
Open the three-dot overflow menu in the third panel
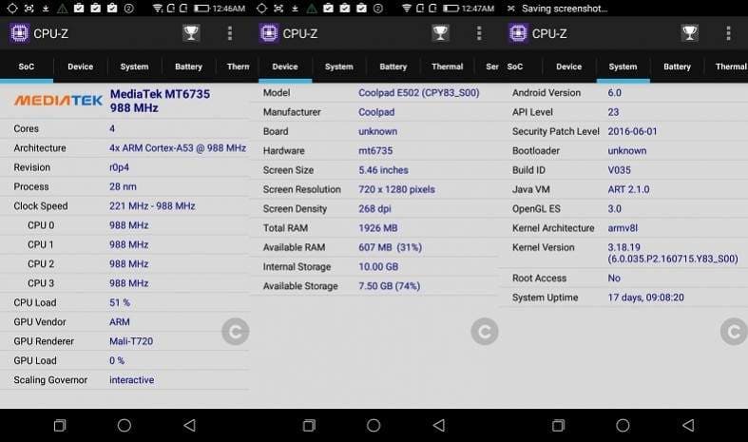pyautogui.click(x=728, y=33)
